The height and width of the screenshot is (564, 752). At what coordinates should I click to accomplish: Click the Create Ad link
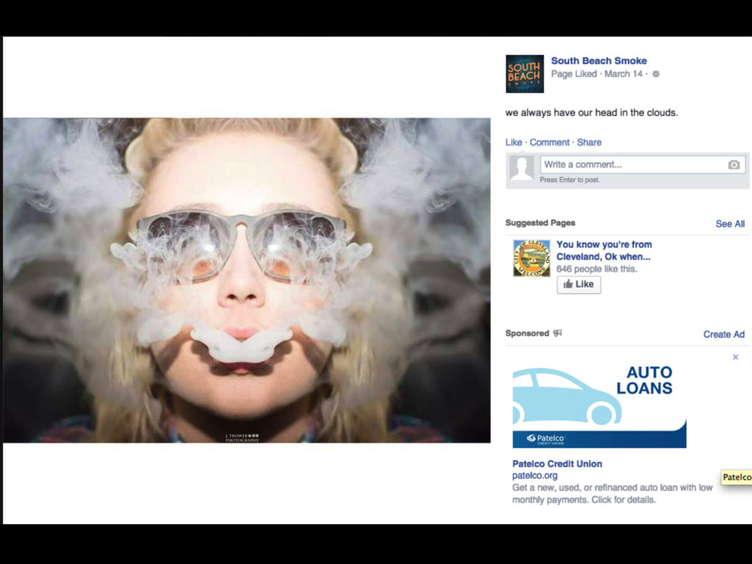[723, 334]
